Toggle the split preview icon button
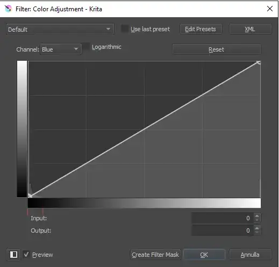Screen dimensions: 279x267 (x=13, y=255)
